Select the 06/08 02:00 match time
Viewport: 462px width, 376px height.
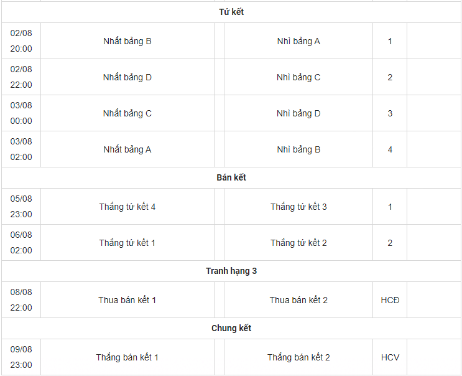(21, 243)
